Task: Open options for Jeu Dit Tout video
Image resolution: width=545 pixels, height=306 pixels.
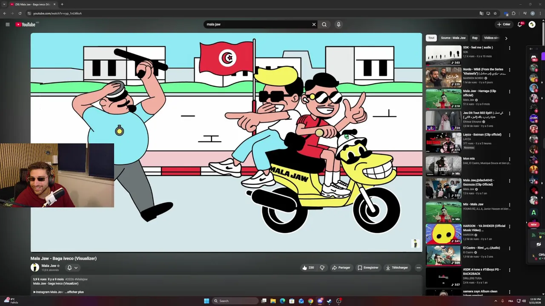Action: coord(509,113)
